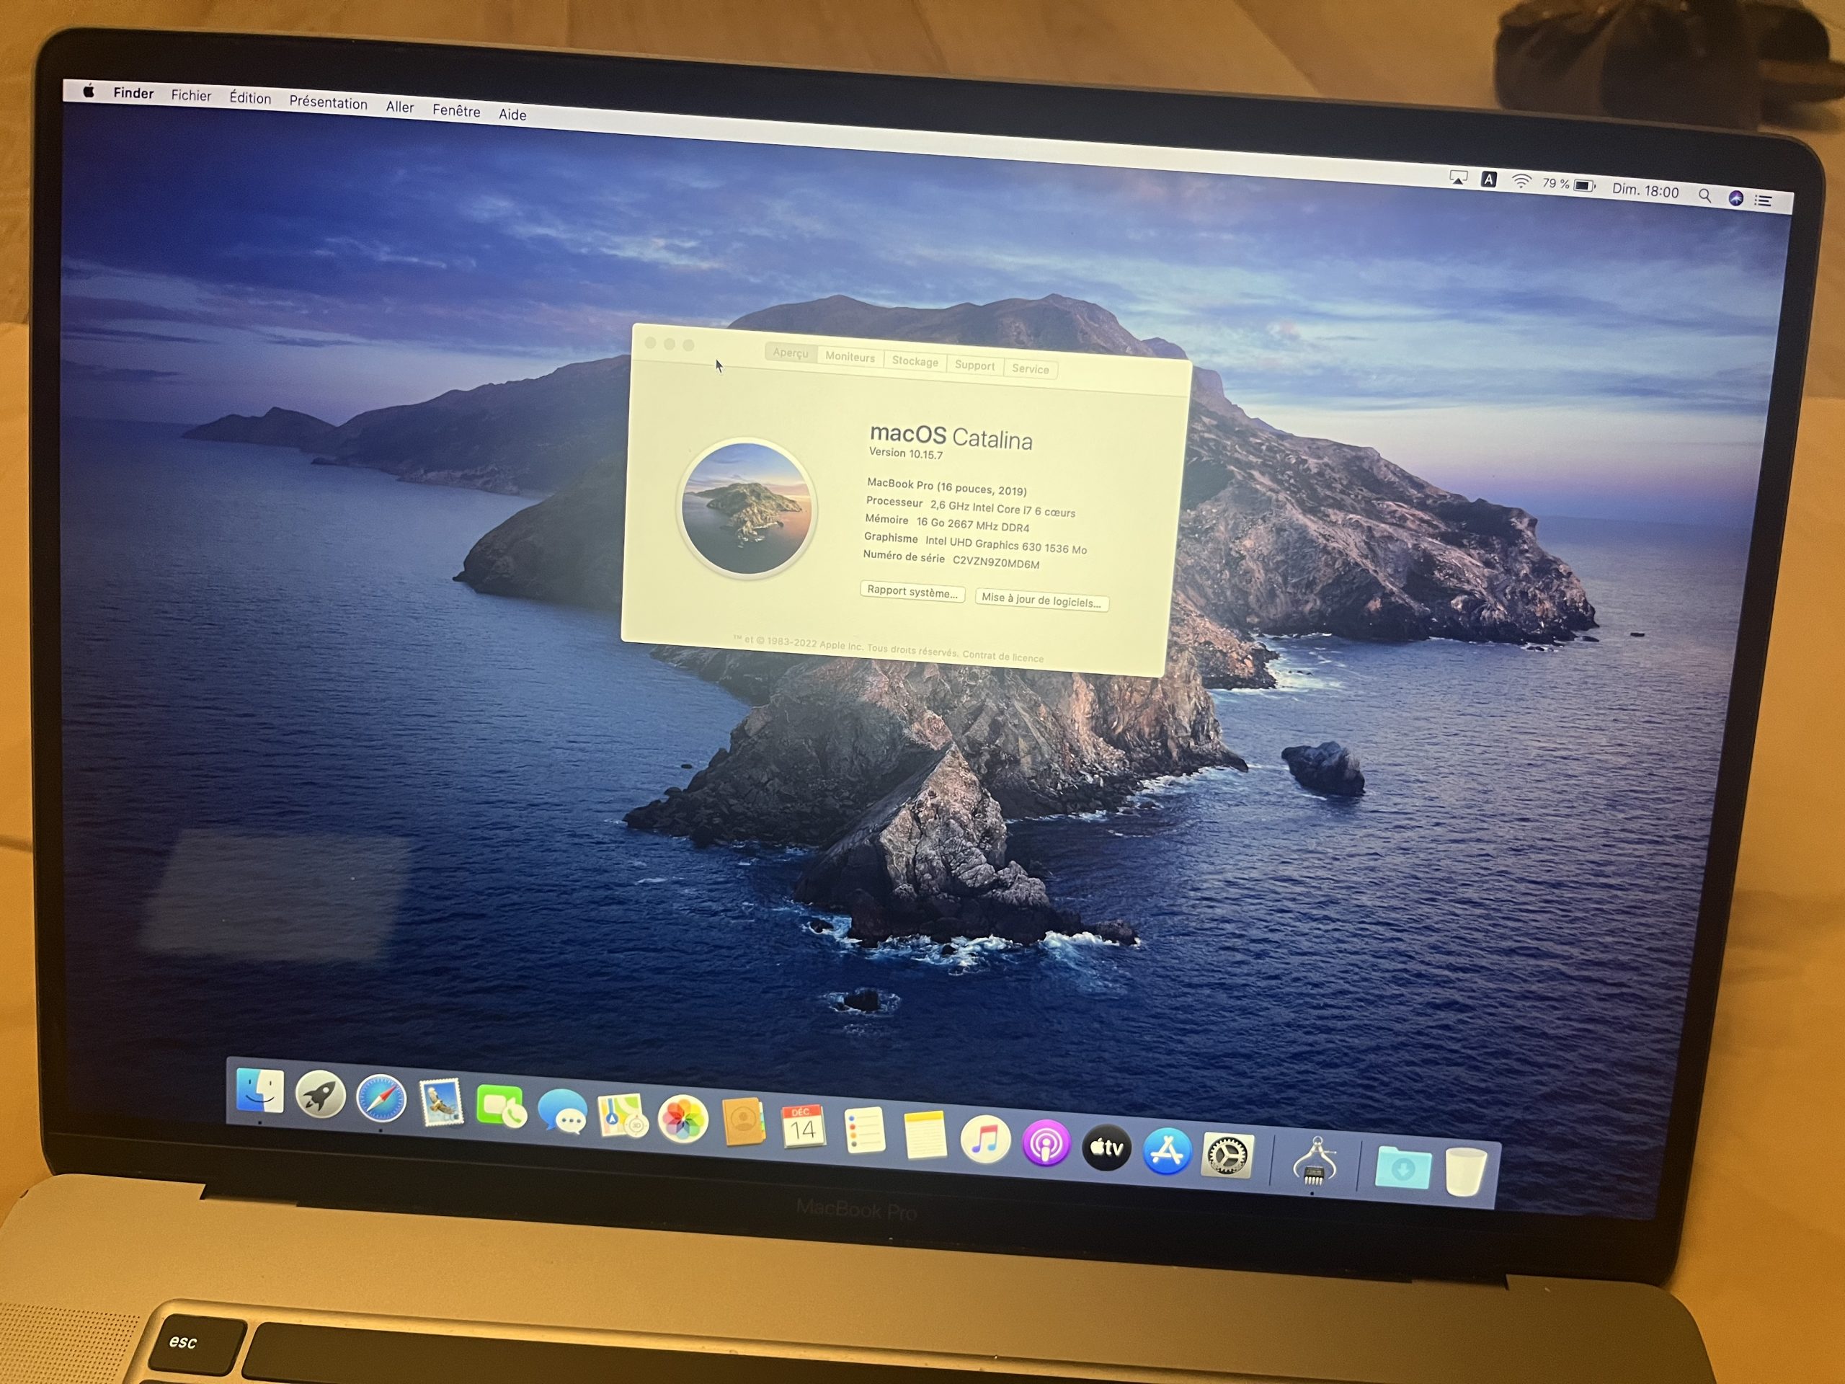Open Spotlight search in the menu bar
This screenshot has width=1845, height=1384.
pos(1706,197)
